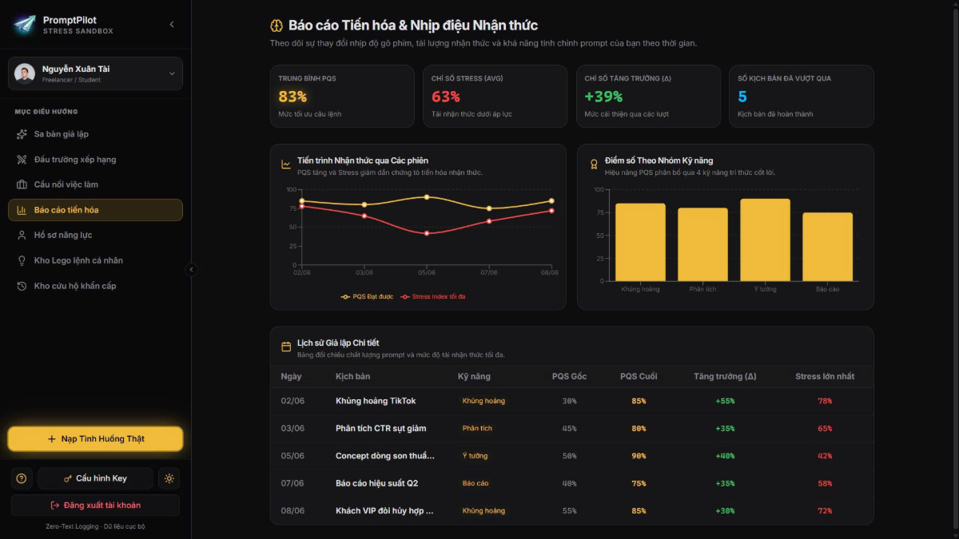Click Nguyễn Xuân Tài's avatar photo
Screen dimensions: 959x539
coord(25,73)
